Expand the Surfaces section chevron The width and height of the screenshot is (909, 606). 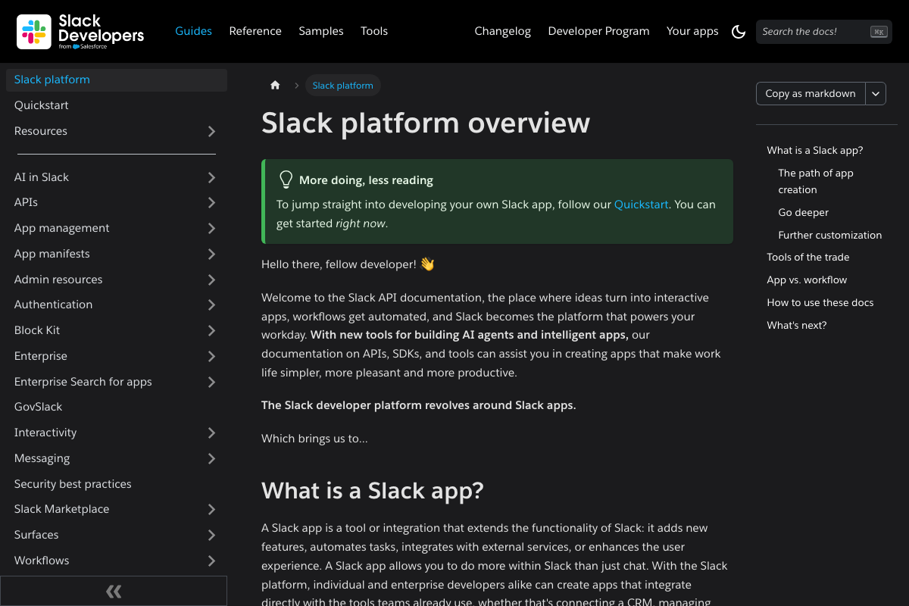tap(211, 535)
